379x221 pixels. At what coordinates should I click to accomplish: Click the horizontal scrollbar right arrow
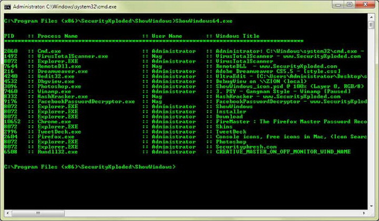[364, 213]
